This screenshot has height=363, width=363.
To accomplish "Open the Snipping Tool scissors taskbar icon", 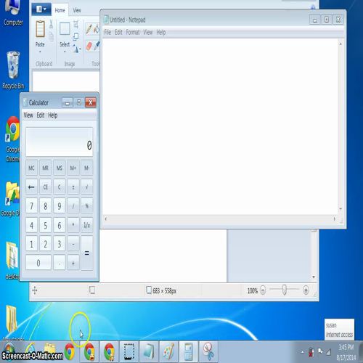I will [208, 351].
